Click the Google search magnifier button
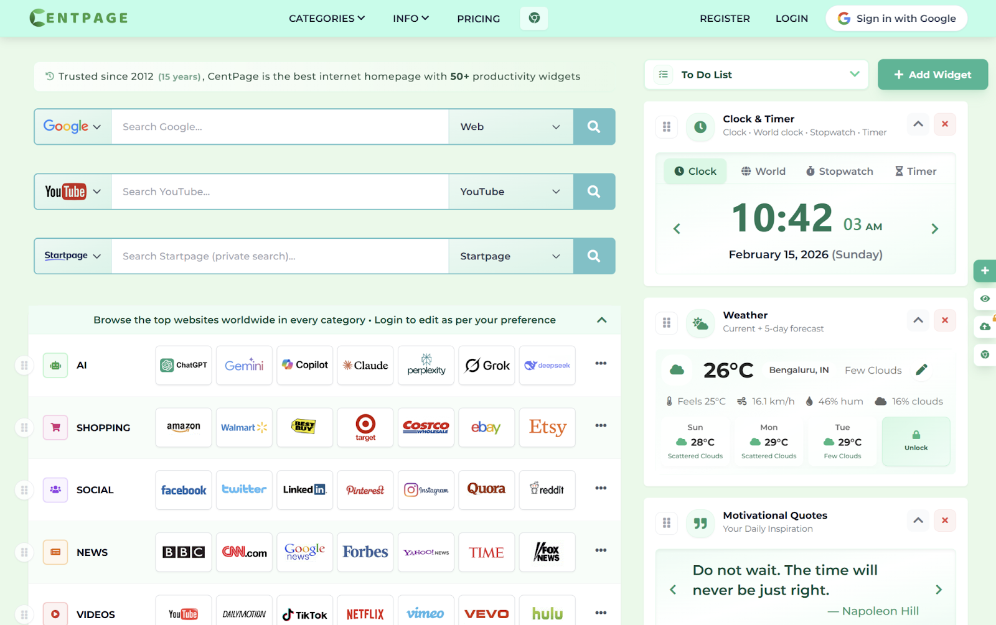Screen dimensions: 996x625 tap(594, 126)
